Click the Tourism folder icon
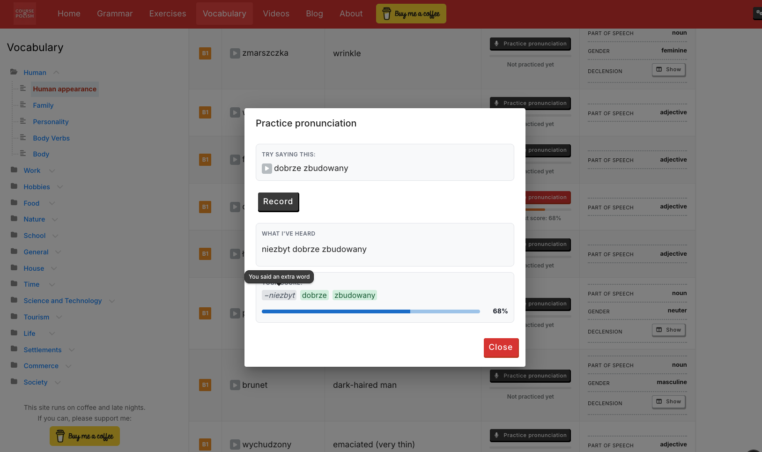Screen dimensions: 762x452 pyautogui.click(x=14, y=317)
